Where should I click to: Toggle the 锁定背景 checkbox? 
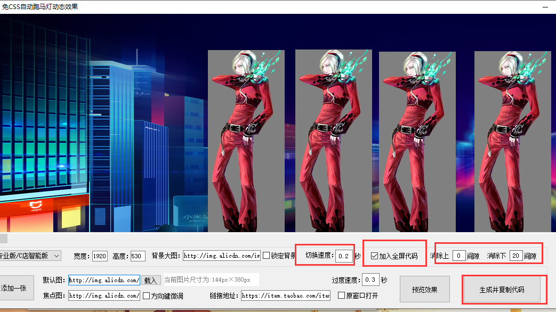pyautogui.click(x=267, y=256)
